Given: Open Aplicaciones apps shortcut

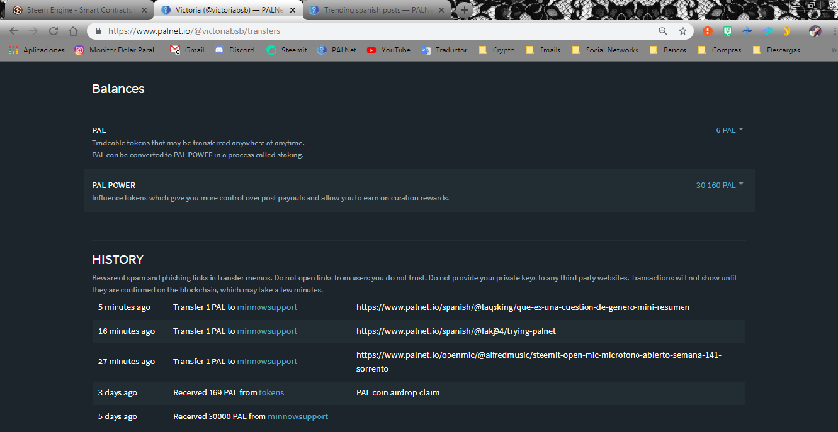Looking at the screenshot, I should [x=37, y=50].
